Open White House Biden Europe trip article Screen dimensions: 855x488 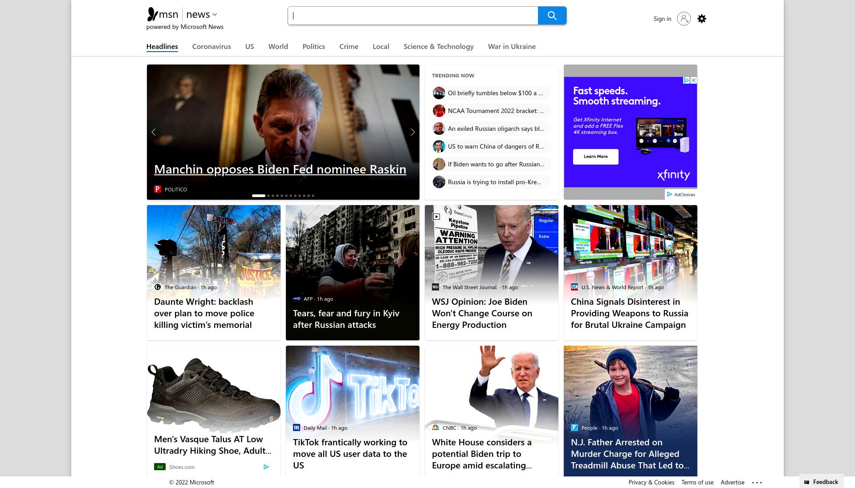(482, 454)
